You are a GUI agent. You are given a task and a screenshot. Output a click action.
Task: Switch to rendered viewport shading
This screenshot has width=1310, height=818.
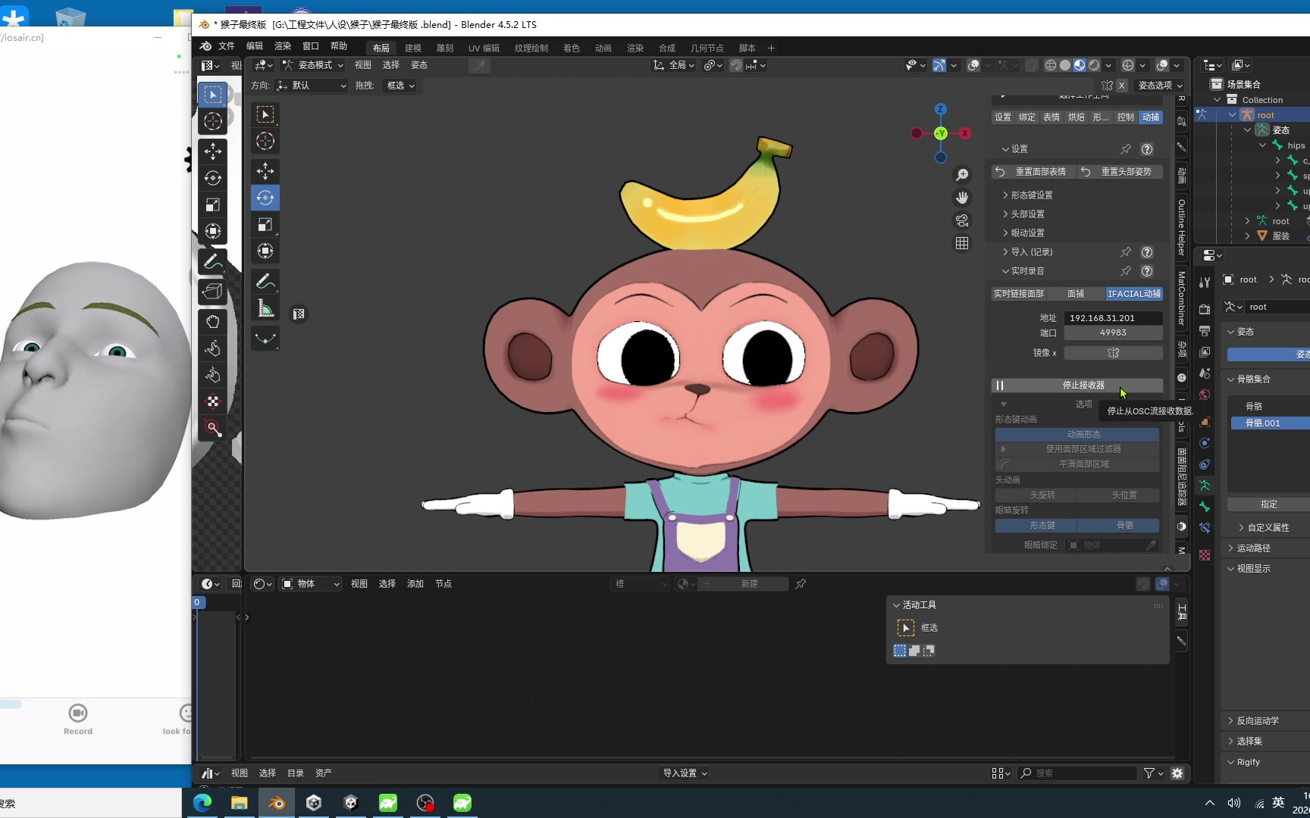point(1094,65)
